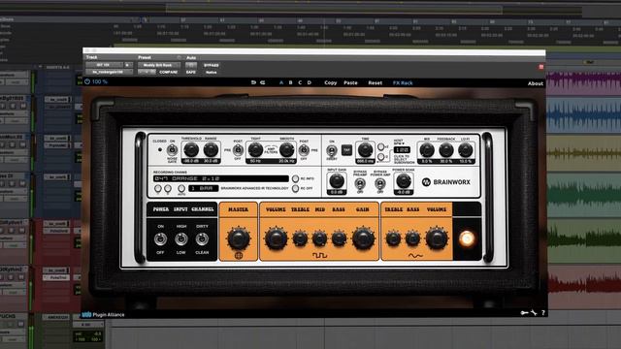Click Reset in the plugin toolbar
621x349 pixels.
click(376, 82)
